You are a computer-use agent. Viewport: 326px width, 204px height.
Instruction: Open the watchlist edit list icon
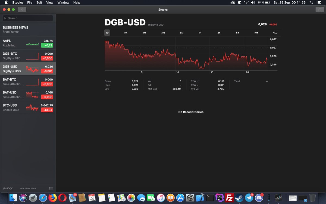[51, 188]
